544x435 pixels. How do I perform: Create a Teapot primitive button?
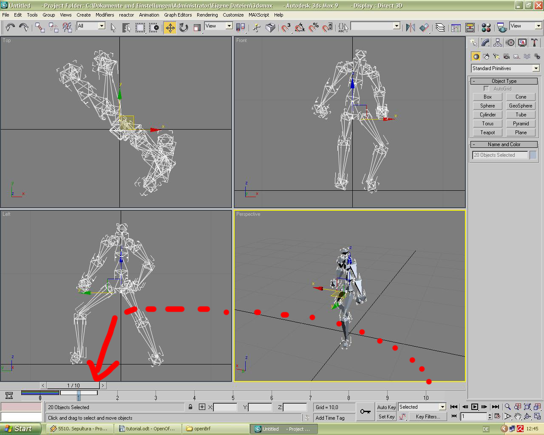pos(487,133)
